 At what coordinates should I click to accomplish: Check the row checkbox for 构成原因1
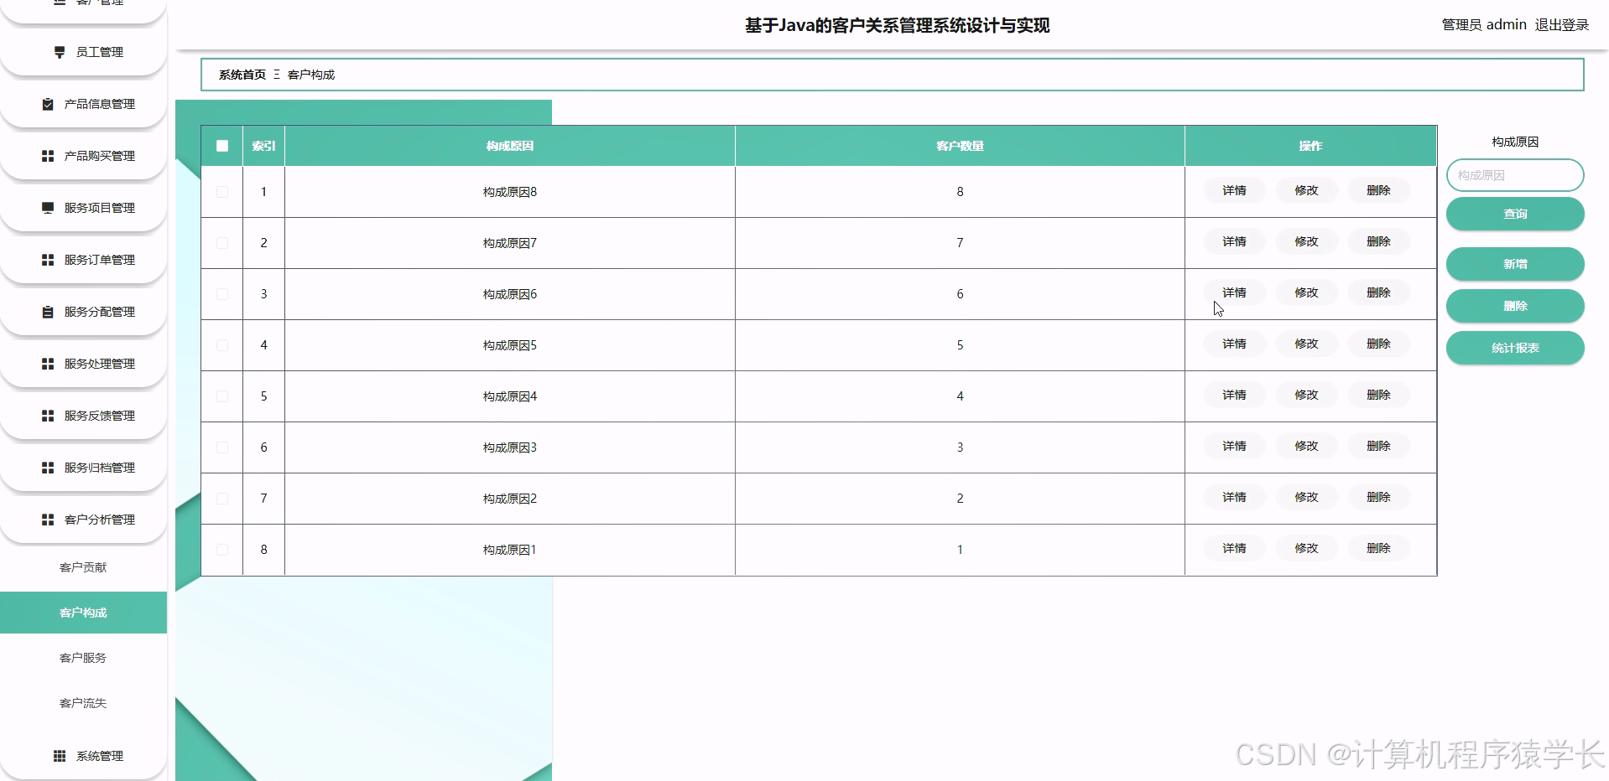(222, 550)
